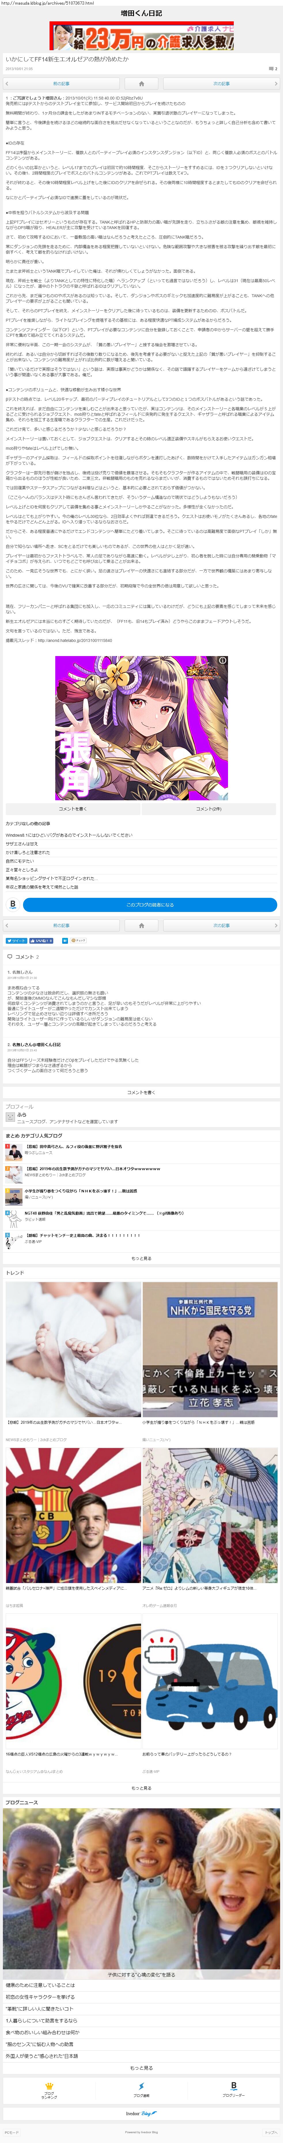
Task: Click the ad info icon on the anime banner
Action: [223, 661]
